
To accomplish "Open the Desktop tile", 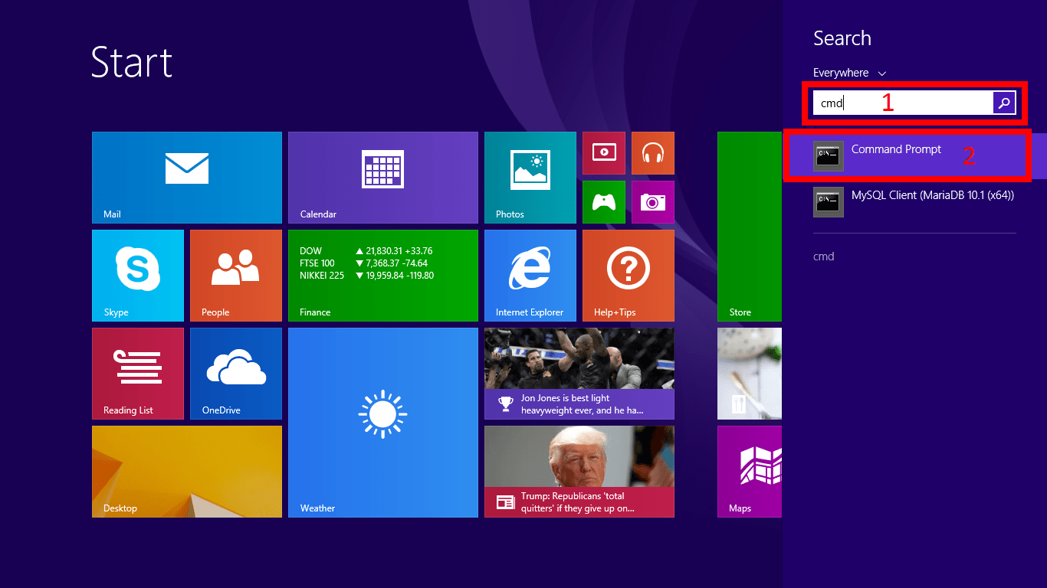I will 187,472.
